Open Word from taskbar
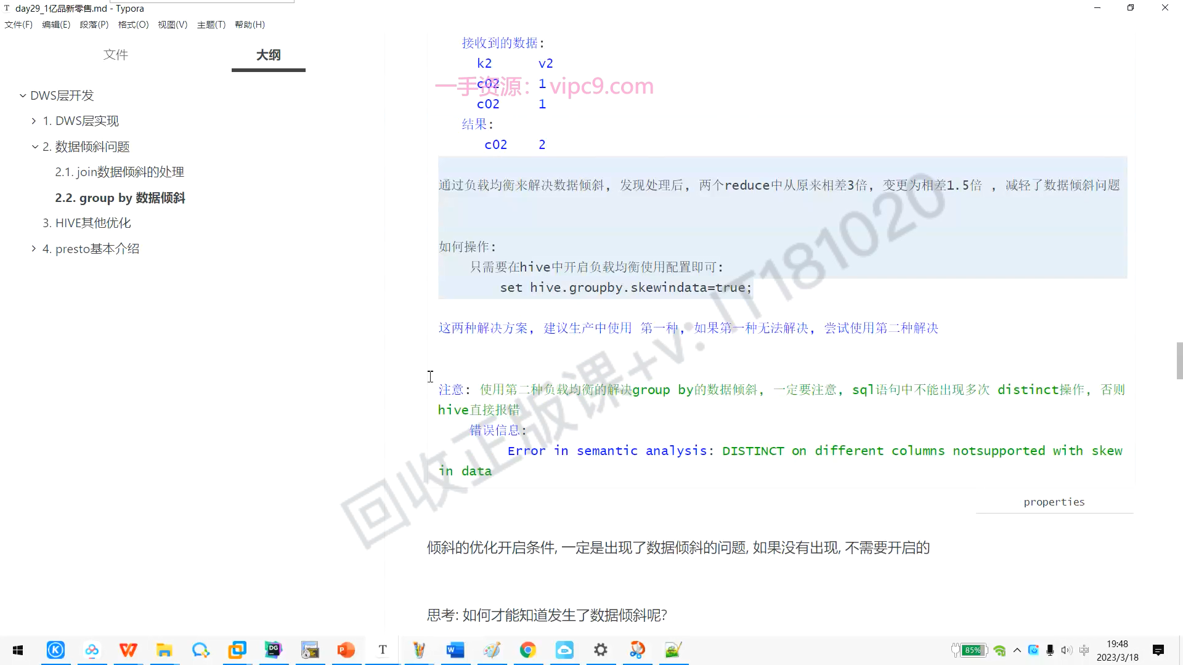The width and height of the screenshot is (1183, 665). click(x=455, y=650)
